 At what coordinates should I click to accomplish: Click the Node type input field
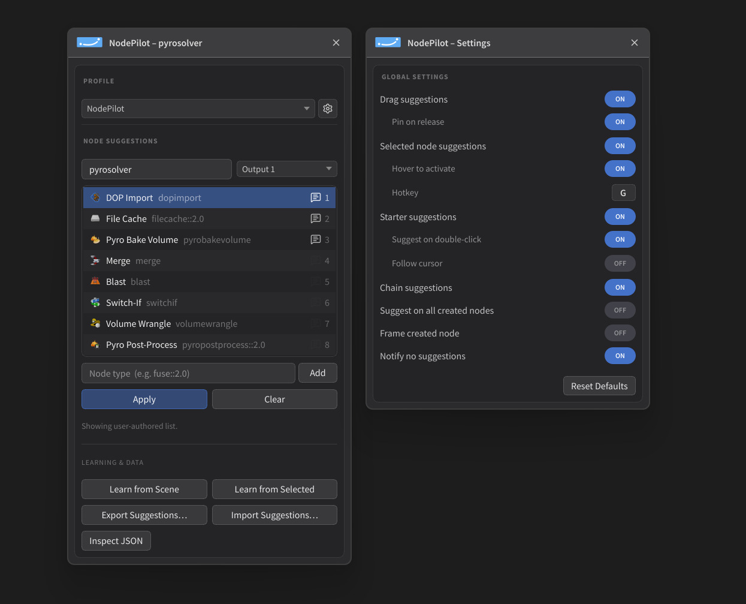coord(188,373)
